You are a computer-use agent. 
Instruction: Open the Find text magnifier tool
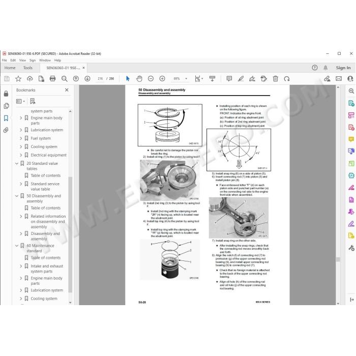click(x=65, y=78)
